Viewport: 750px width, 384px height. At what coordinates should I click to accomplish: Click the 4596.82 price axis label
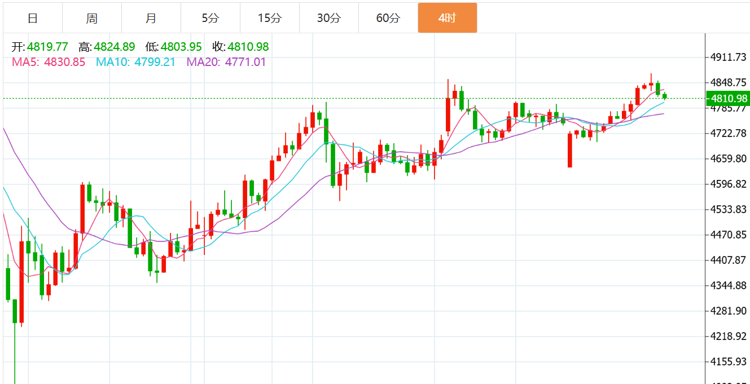729,184
